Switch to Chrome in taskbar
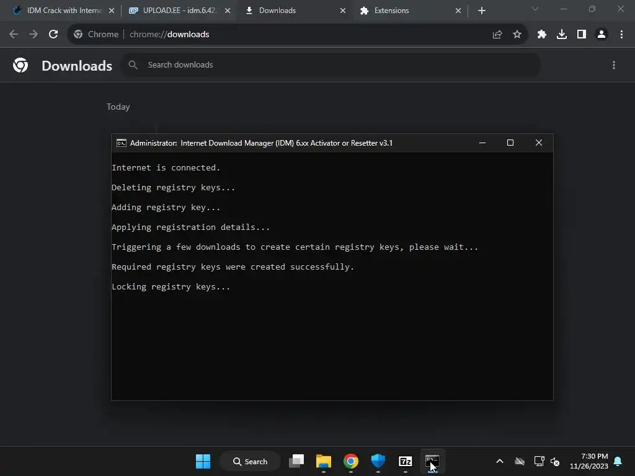The image size is (635, 476). pos(351,461)
